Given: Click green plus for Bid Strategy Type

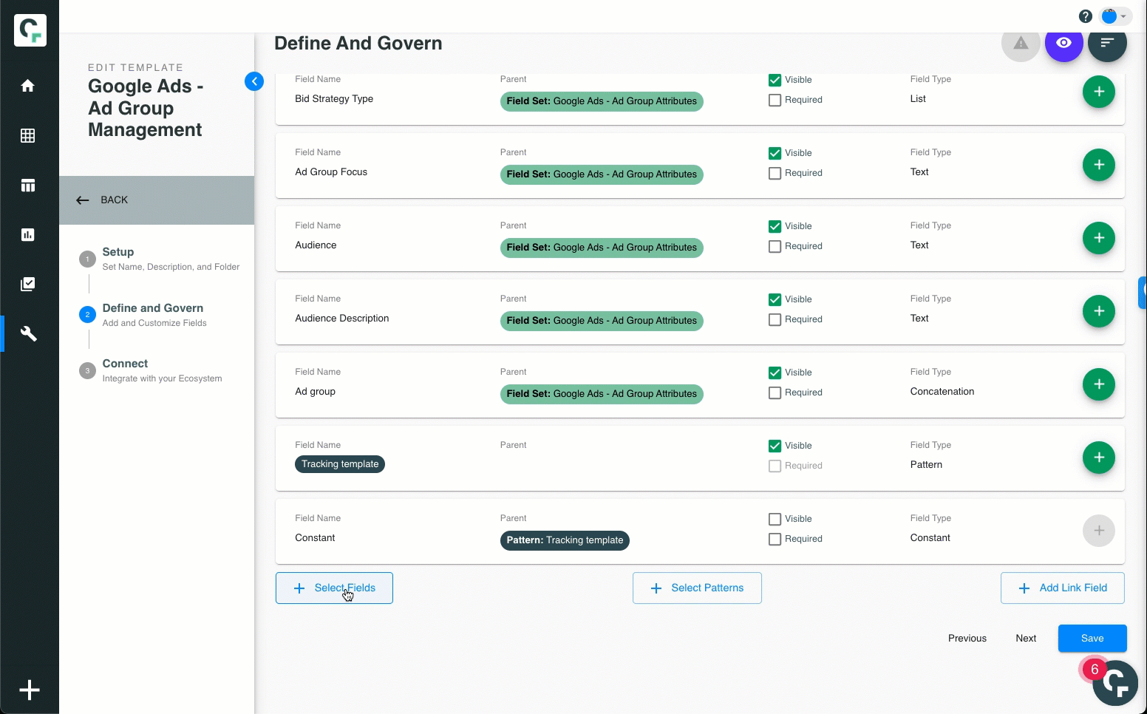Looking at the screenshot, I should coord(1099,92).
